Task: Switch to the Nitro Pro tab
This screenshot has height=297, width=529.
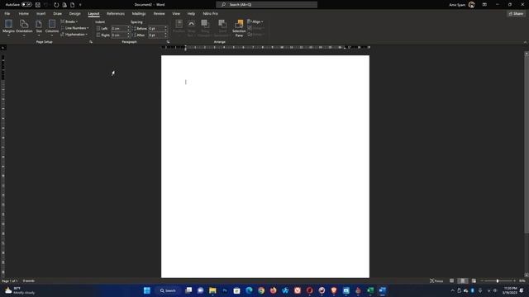Action: click(210, 13)
